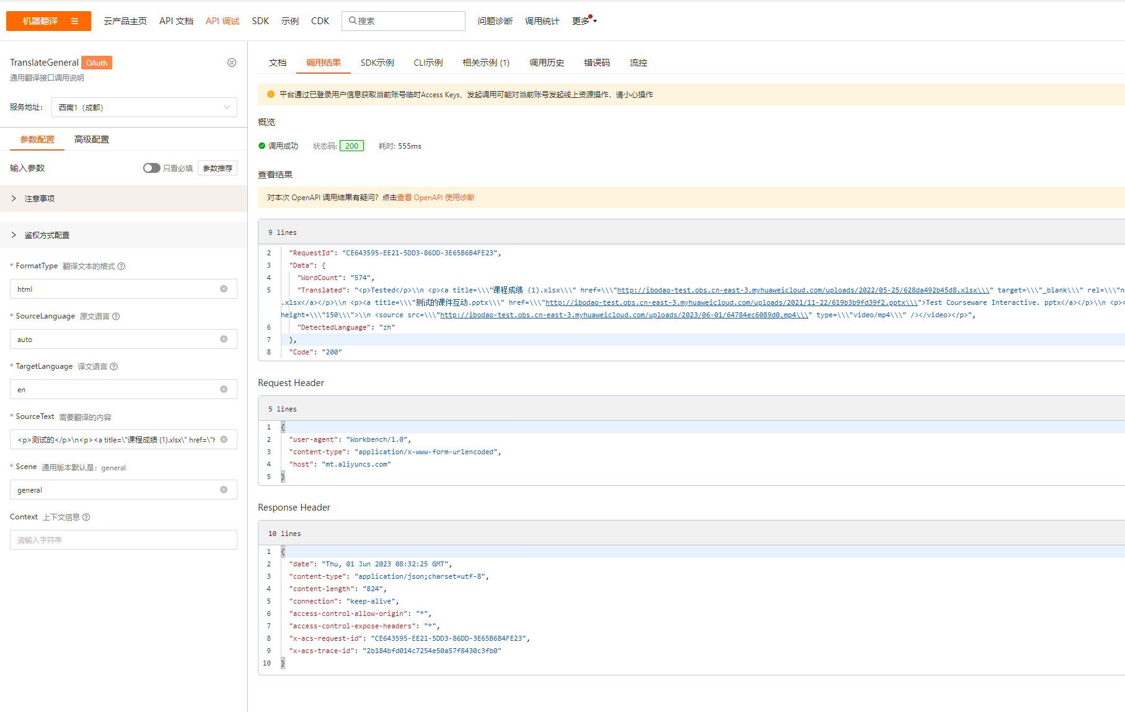This screenshot has height=712, width=1125.
Task: Toggle the 只看必填 switch
Action: (x=151, y=168)
